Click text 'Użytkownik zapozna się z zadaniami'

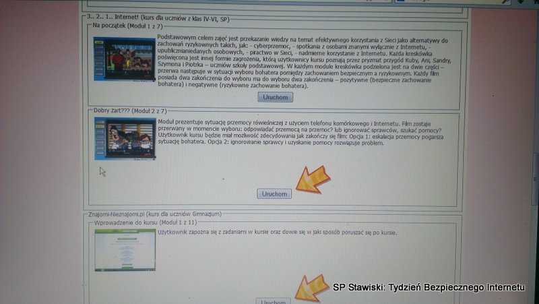click(278, 233)
